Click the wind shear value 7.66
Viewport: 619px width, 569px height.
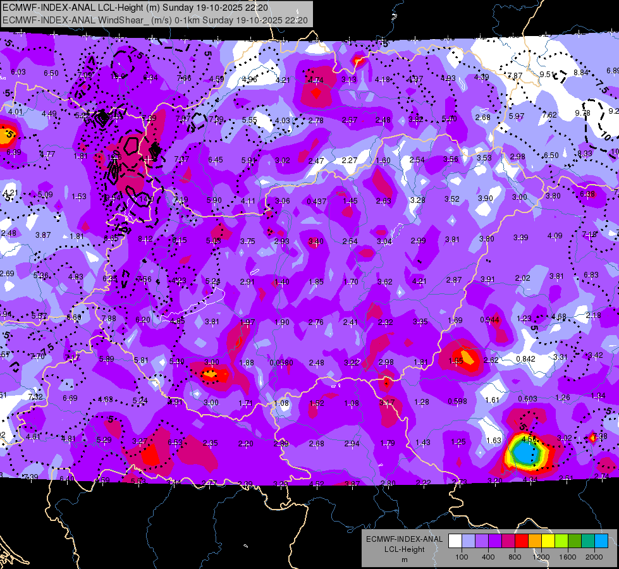coord(184,78)
